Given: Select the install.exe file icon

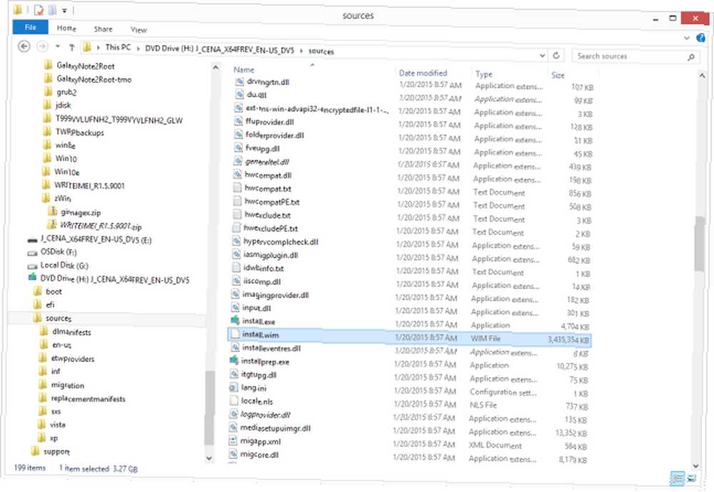Looking at the screenshot, I should click(235, 321).
